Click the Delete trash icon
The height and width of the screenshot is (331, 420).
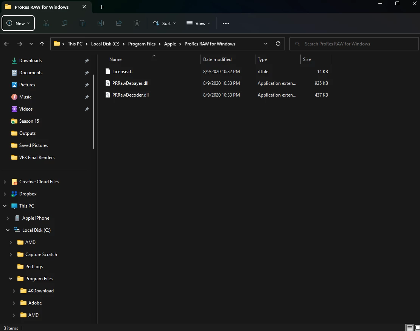click(137, 23)
